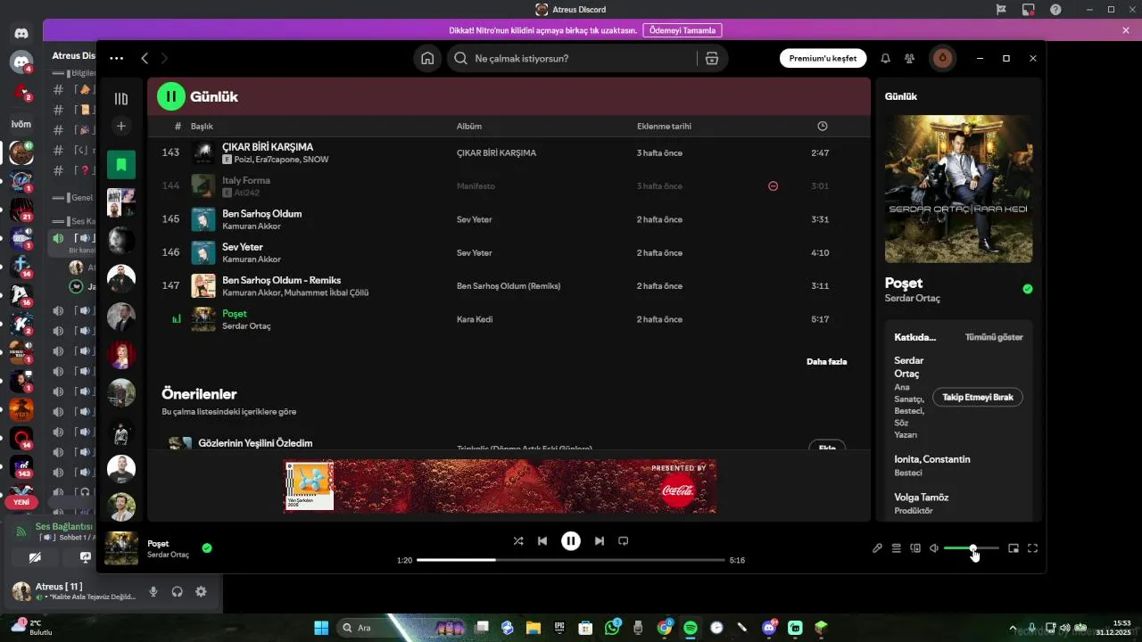Click Tümünü göster in credits panel
This screenshot has width=1142, height=642.
[x=994, y=337]
